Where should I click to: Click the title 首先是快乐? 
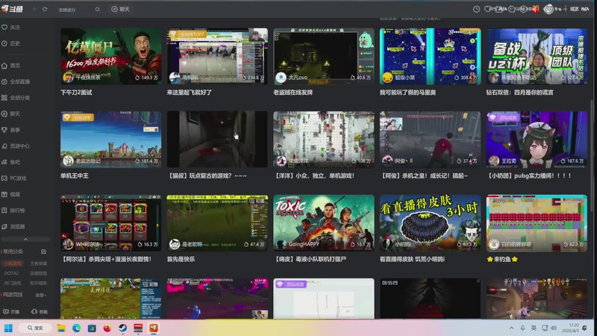coord(181,259)
